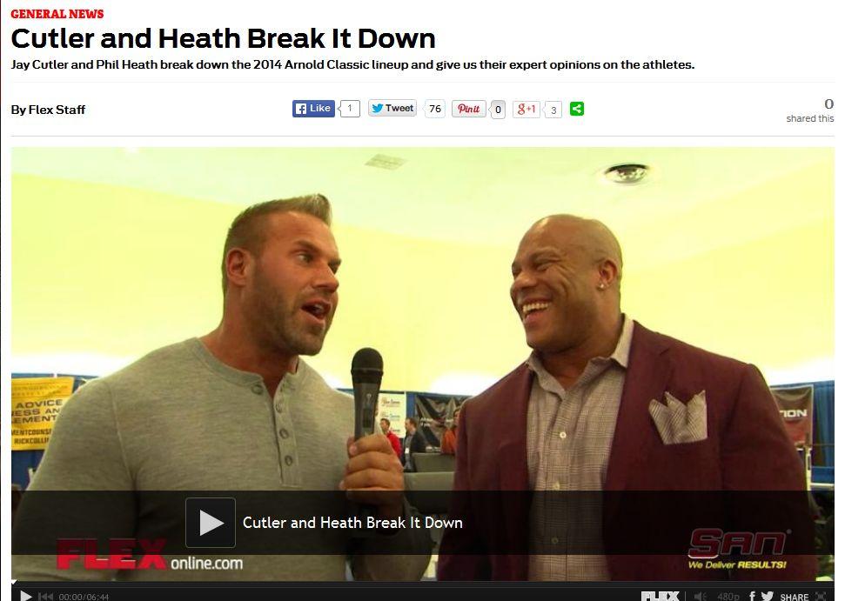Click the Google +1 button
The image size is (845, 601).
[x=526, y=109]
